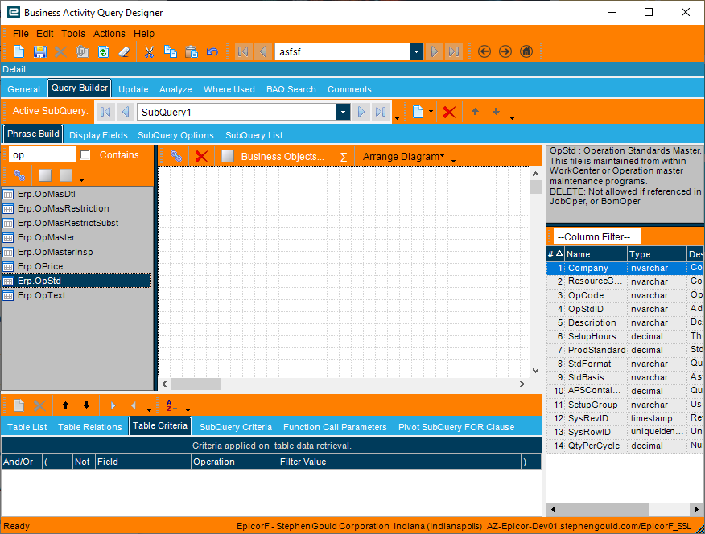Switch to the General tab

pos(24,89)
